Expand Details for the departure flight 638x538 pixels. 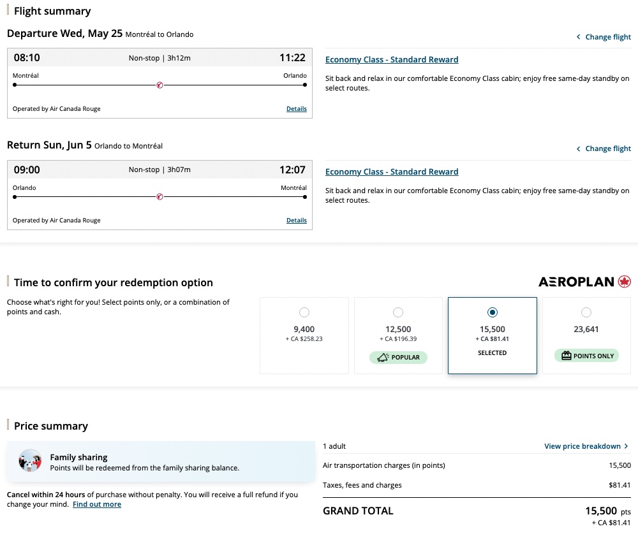click(x=296, y=108)
